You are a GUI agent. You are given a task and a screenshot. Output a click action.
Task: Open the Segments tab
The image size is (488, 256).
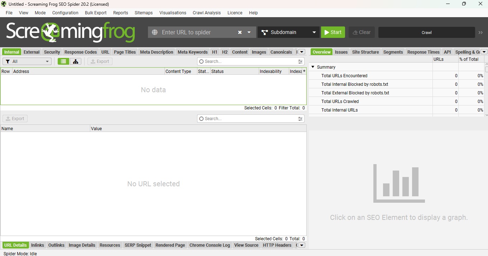(393, 52)
